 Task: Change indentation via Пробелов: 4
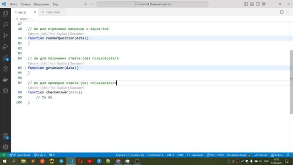pos(155,155)
